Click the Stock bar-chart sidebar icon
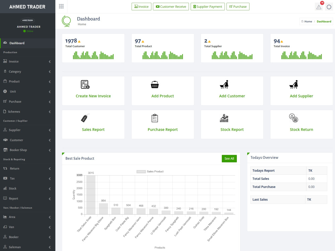This screenshot has height=251, width=335. pos(5,188)
